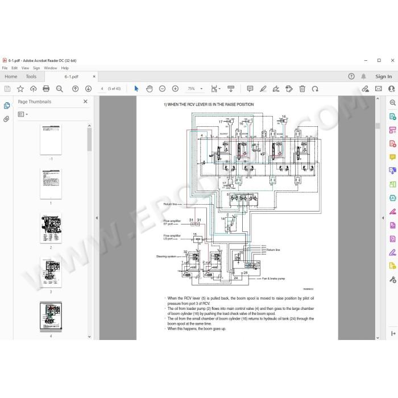This screenshot has width=398, height=398.
Task: Click the Print file icon
Action: pos(46,89)
